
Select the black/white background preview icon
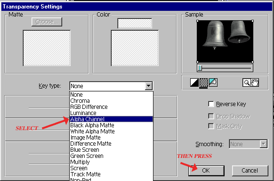click(x=194, y=82)
